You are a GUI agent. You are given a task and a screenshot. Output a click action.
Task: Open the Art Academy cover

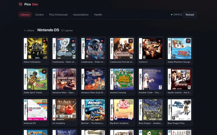64,110
